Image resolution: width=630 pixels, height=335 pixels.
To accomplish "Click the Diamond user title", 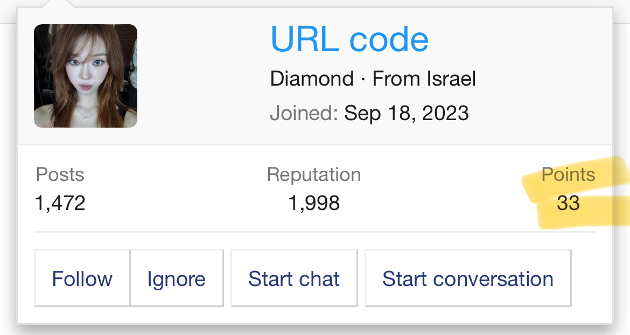I will coord(312,79).
